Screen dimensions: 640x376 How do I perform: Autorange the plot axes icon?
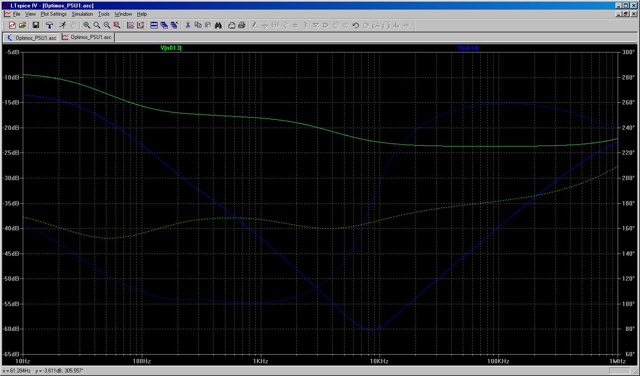pyautogui.click(x=141, y=25)
